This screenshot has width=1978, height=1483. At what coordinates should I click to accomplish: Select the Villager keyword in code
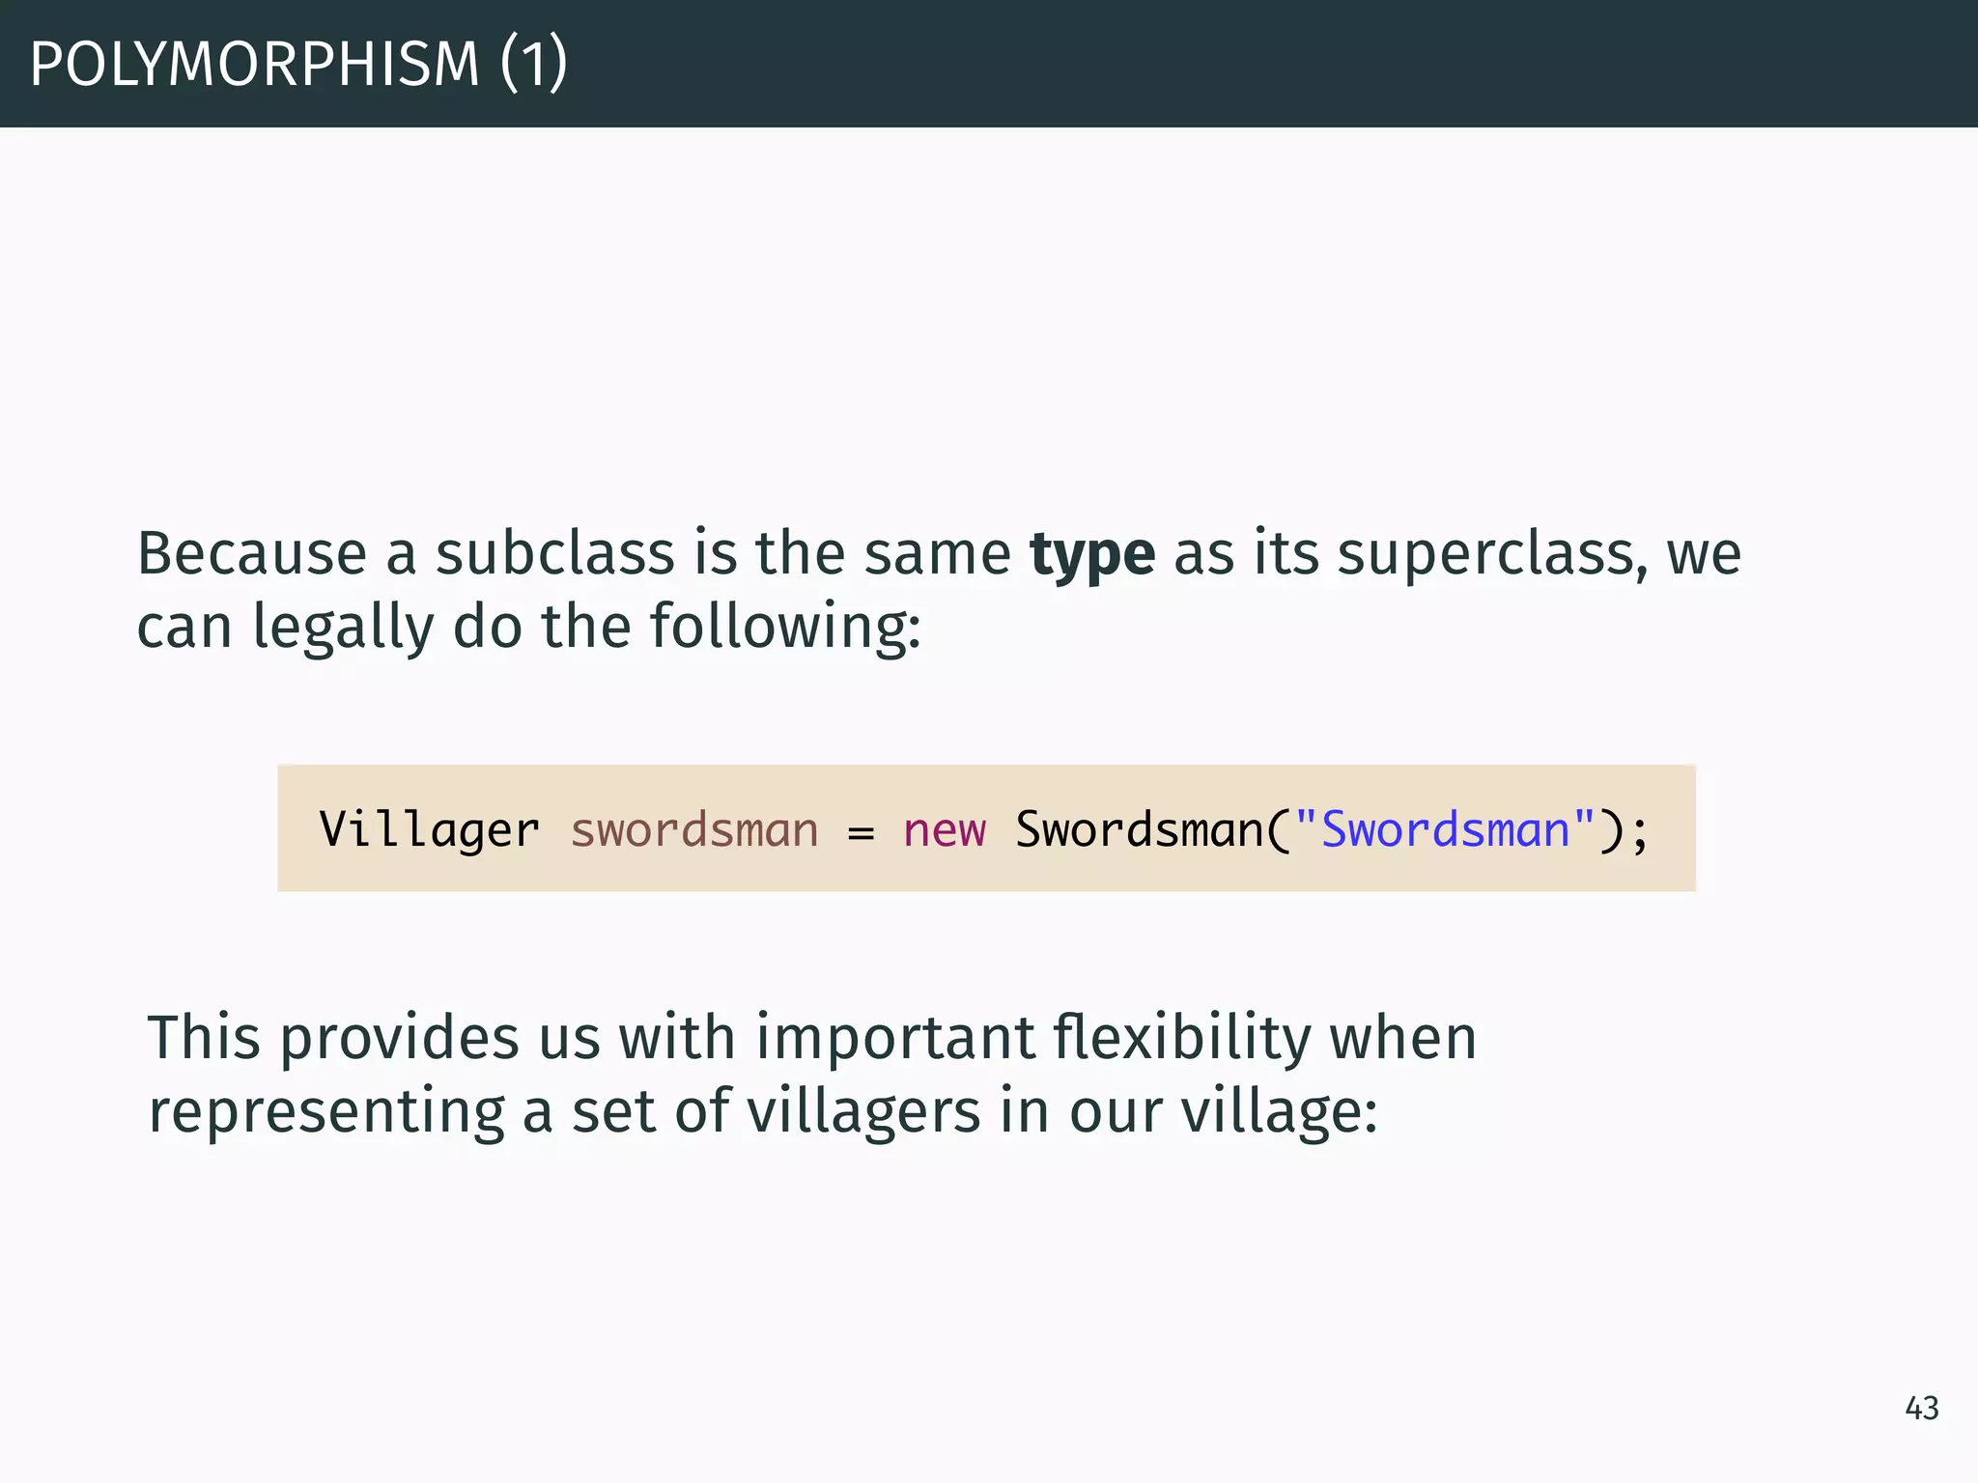(x=429, y=830)
